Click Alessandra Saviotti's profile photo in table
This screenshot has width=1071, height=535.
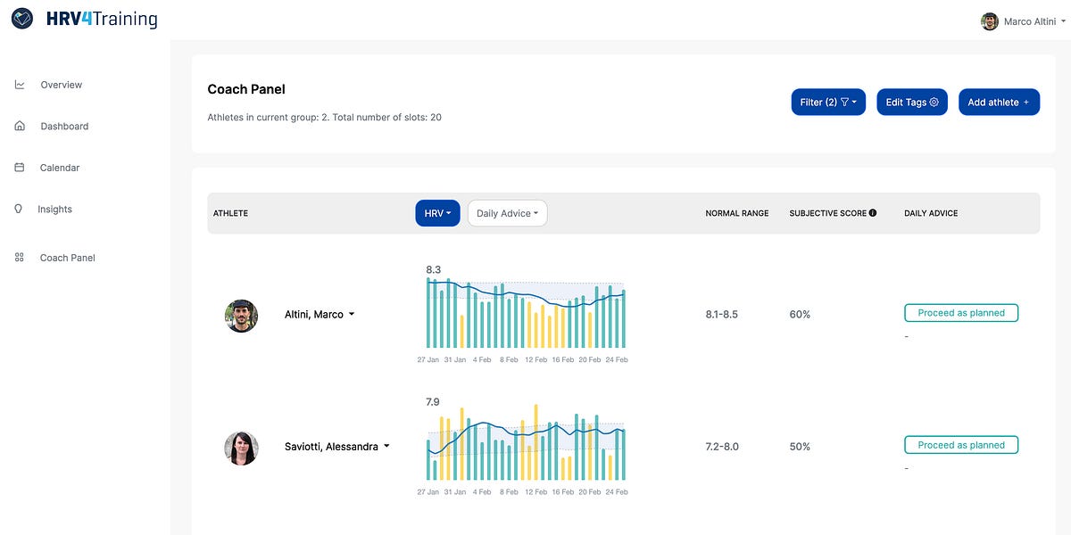coord(241,448)
